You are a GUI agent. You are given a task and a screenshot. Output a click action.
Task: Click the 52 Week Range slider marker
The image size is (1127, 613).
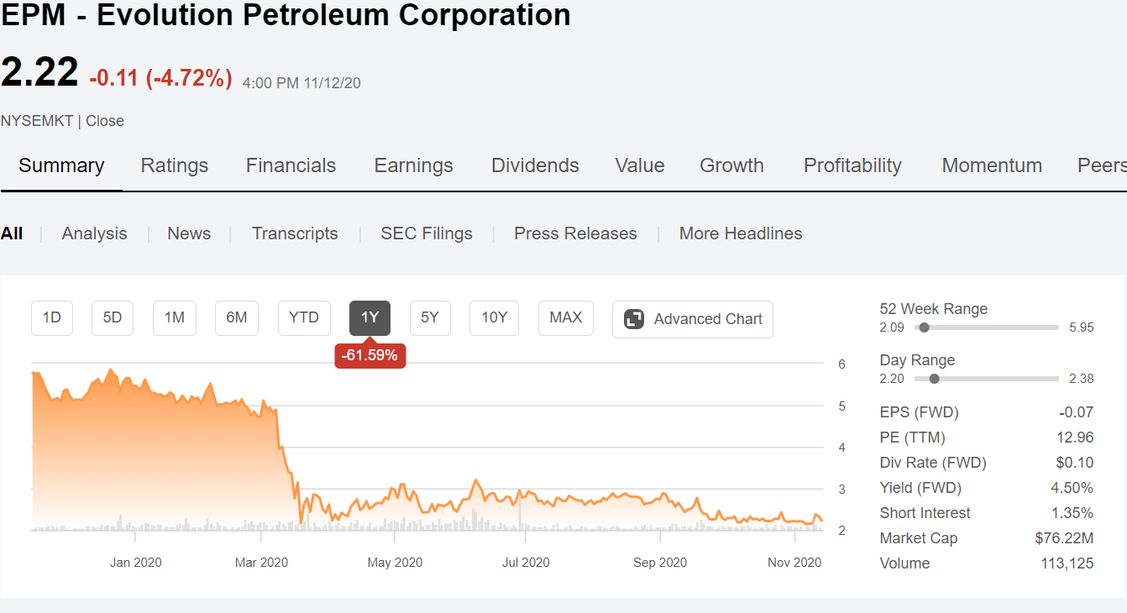point(925,327)
